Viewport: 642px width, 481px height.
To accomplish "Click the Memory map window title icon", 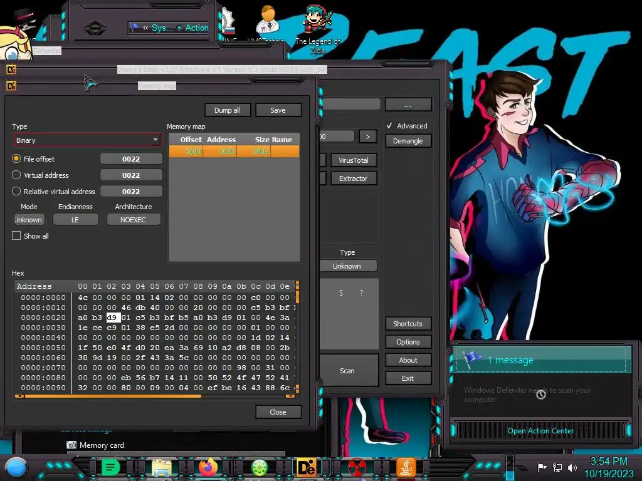I will click(11, 86).
